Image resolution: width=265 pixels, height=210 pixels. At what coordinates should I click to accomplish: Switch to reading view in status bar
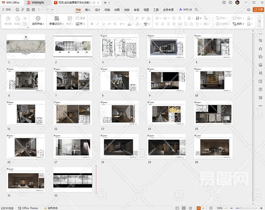(190, 208)
